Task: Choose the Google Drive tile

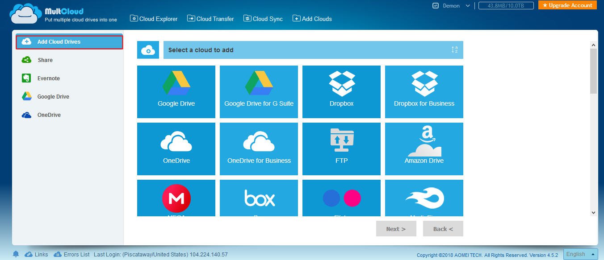Action: (x=176, y=92)
